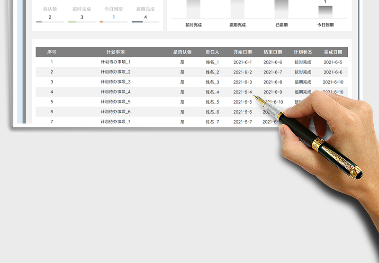This screenshot has width=379, height=263.
Task: Select cell 计划待办事项_7
Action: [116, 122]
